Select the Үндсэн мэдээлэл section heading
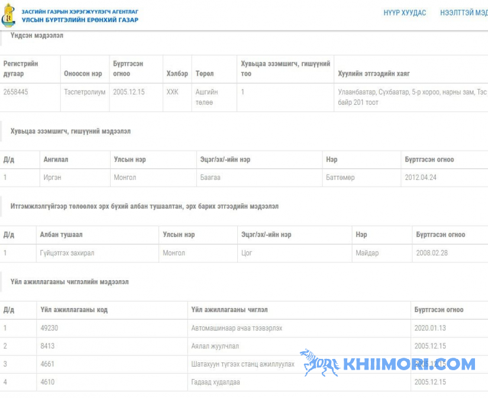488x398 pixels. pyautogui.click(x=37, y=36)
